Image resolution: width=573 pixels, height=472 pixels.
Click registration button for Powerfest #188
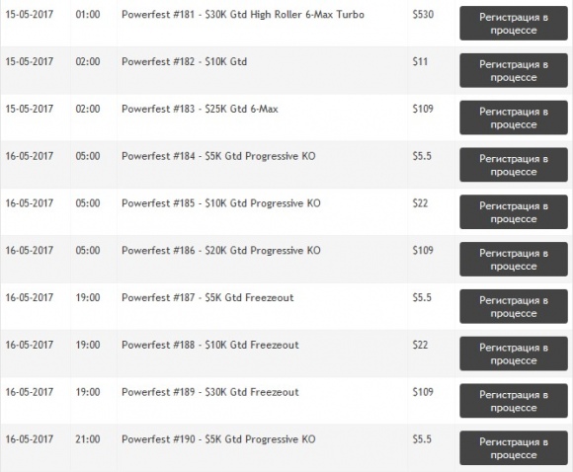point(514,354)
